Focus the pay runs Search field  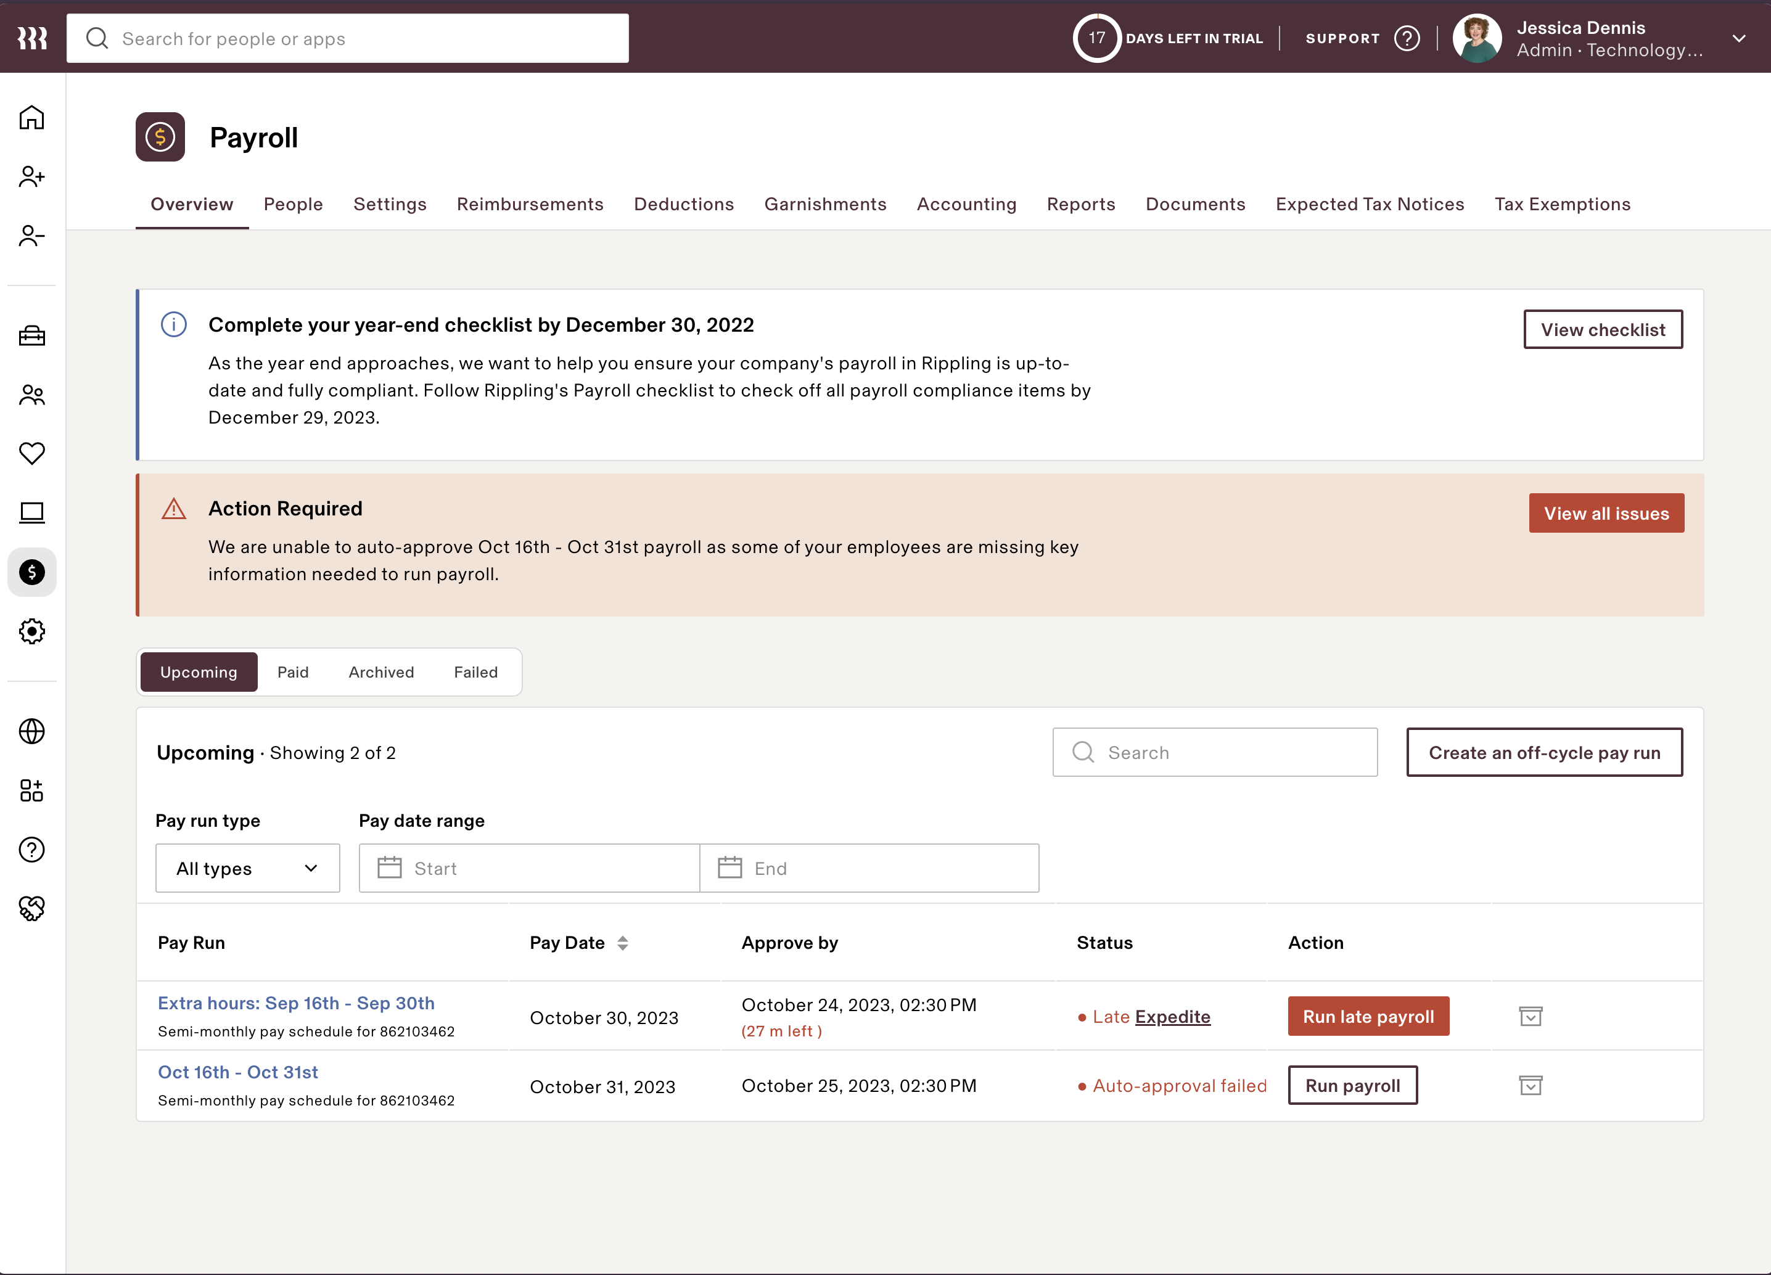(1215, 753)
